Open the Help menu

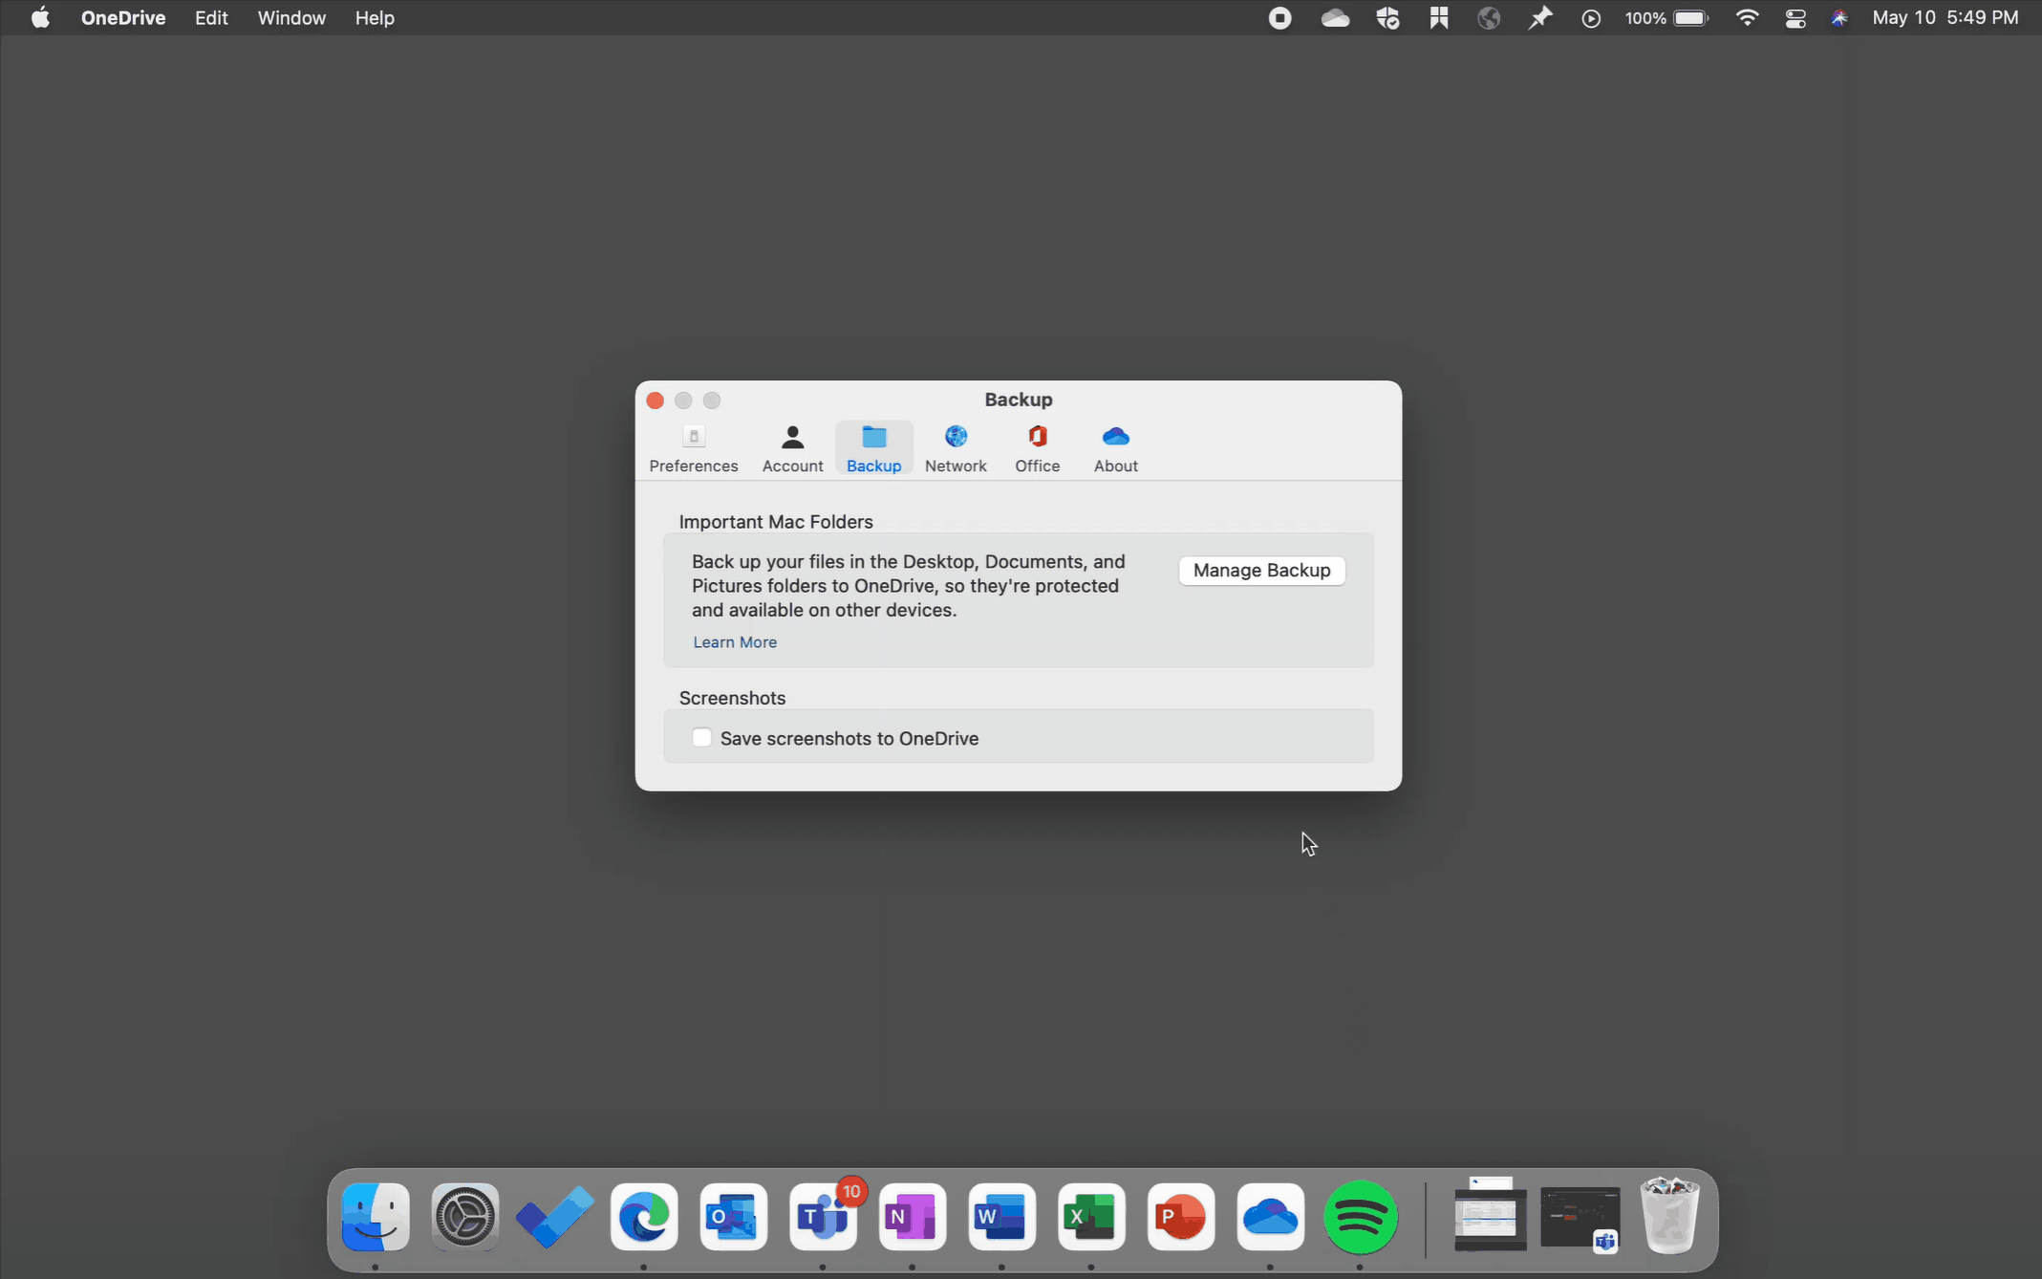click(x=375, y=18)
